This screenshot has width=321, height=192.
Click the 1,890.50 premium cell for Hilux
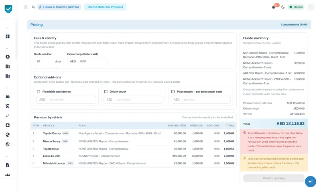[197, 149]
